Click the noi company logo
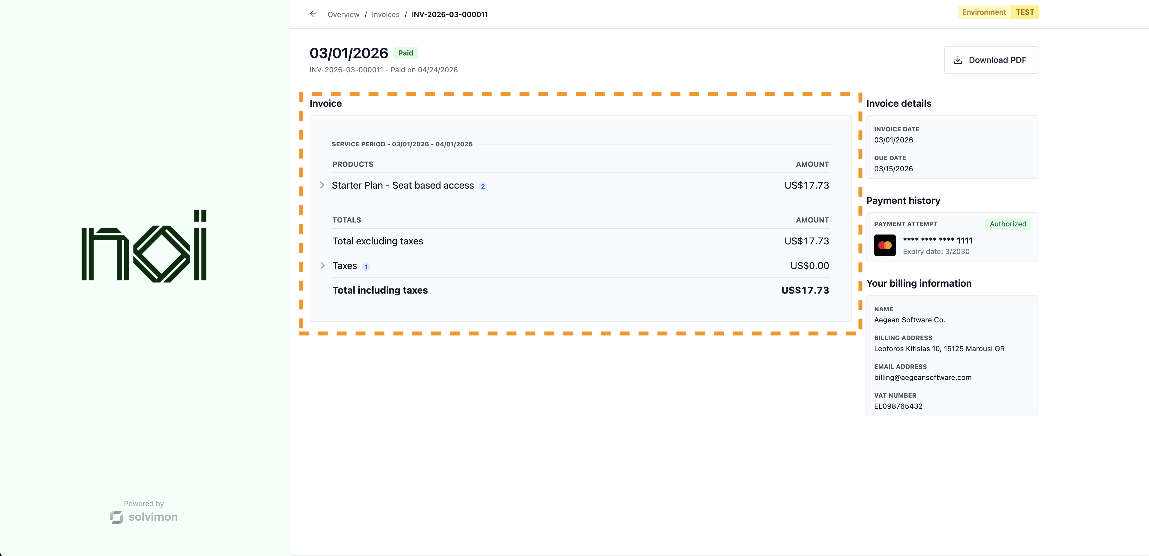 coord(144,246)
